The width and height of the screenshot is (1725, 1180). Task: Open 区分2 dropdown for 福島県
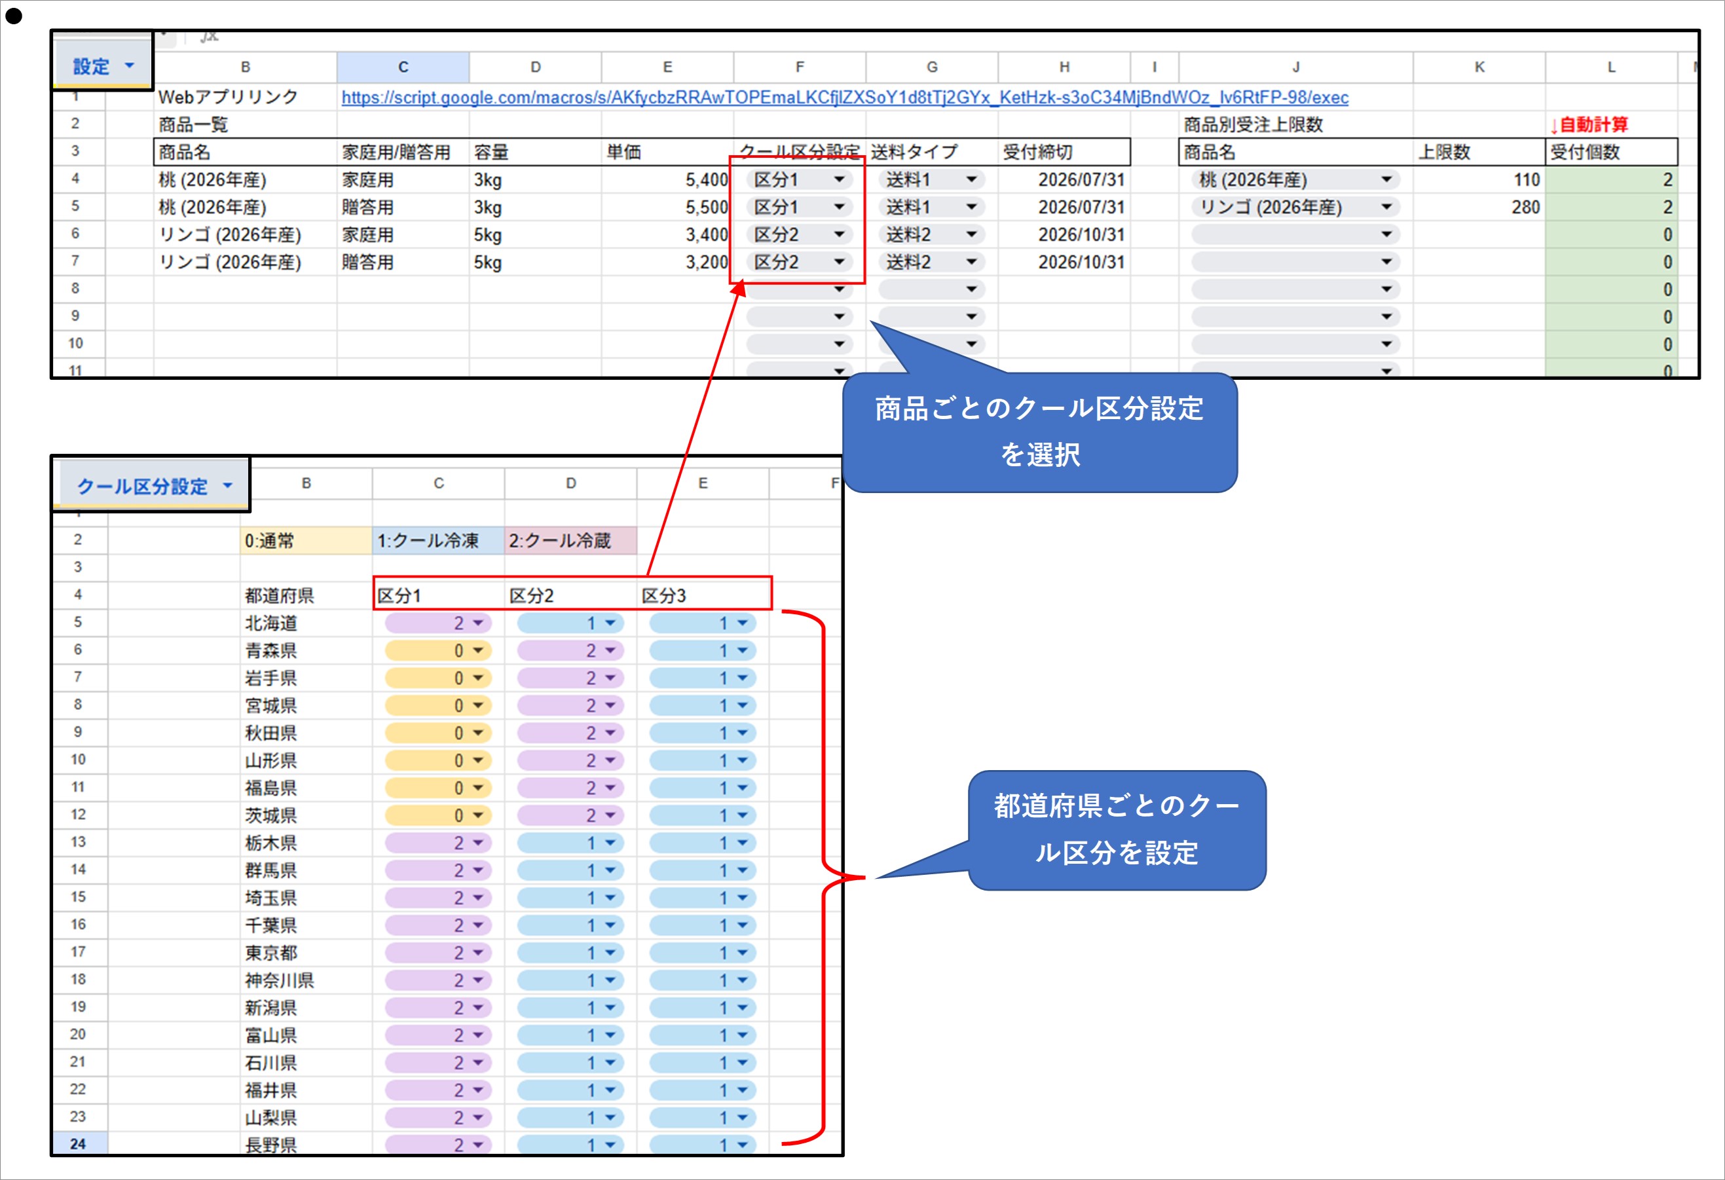pos(571,788)
